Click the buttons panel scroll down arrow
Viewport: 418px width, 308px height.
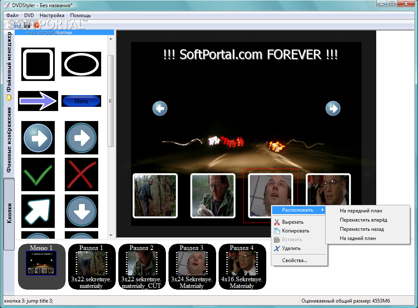click(111, 235)
